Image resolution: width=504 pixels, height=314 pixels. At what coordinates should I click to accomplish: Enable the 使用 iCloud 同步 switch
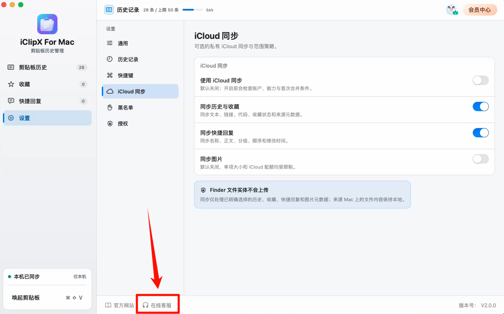pos(480,80)
